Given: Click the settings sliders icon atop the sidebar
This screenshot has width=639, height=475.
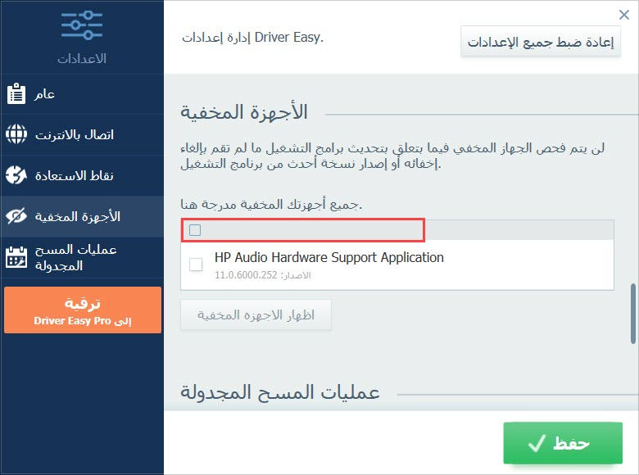Looking at the screenshot, I should tap(82, 25).
